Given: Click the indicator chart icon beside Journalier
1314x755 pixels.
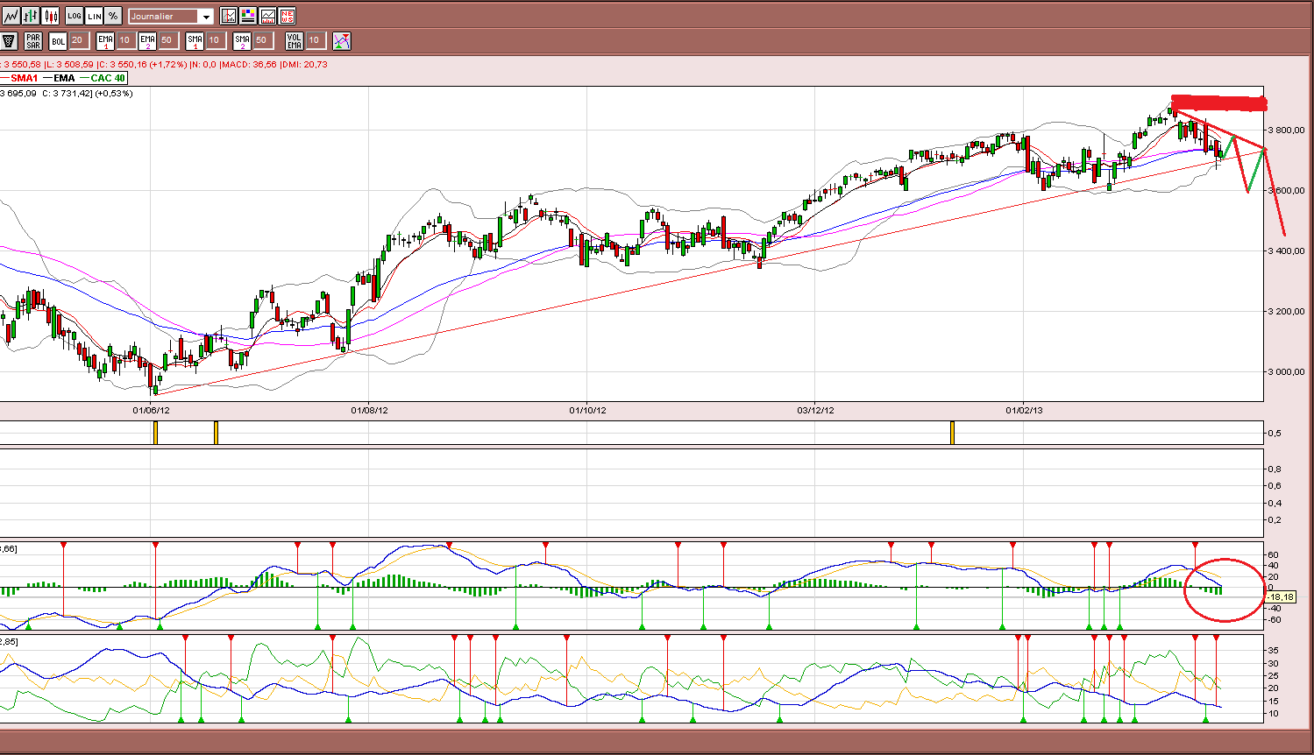Looking at the screenshot, I should click(229, 16).
